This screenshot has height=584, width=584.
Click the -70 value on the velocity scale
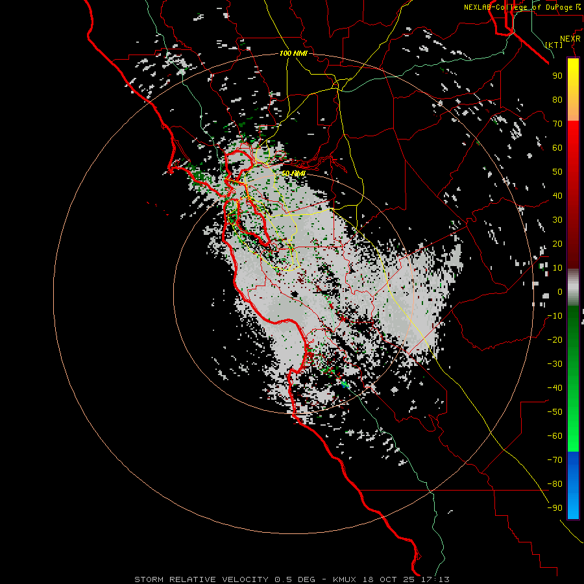point(555,460)
